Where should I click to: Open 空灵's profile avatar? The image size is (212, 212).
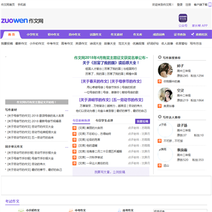(x=165, y=95)
